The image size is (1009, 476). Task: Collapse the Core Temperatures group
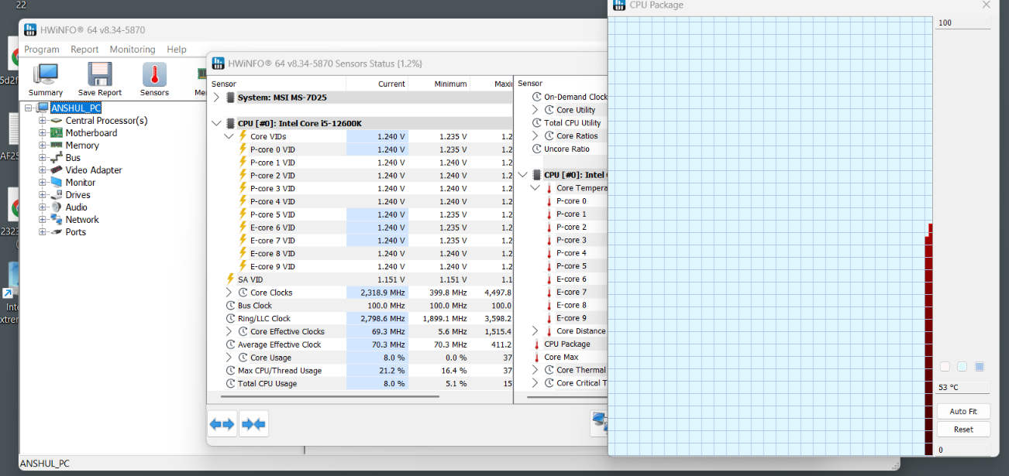coord(535,188)
